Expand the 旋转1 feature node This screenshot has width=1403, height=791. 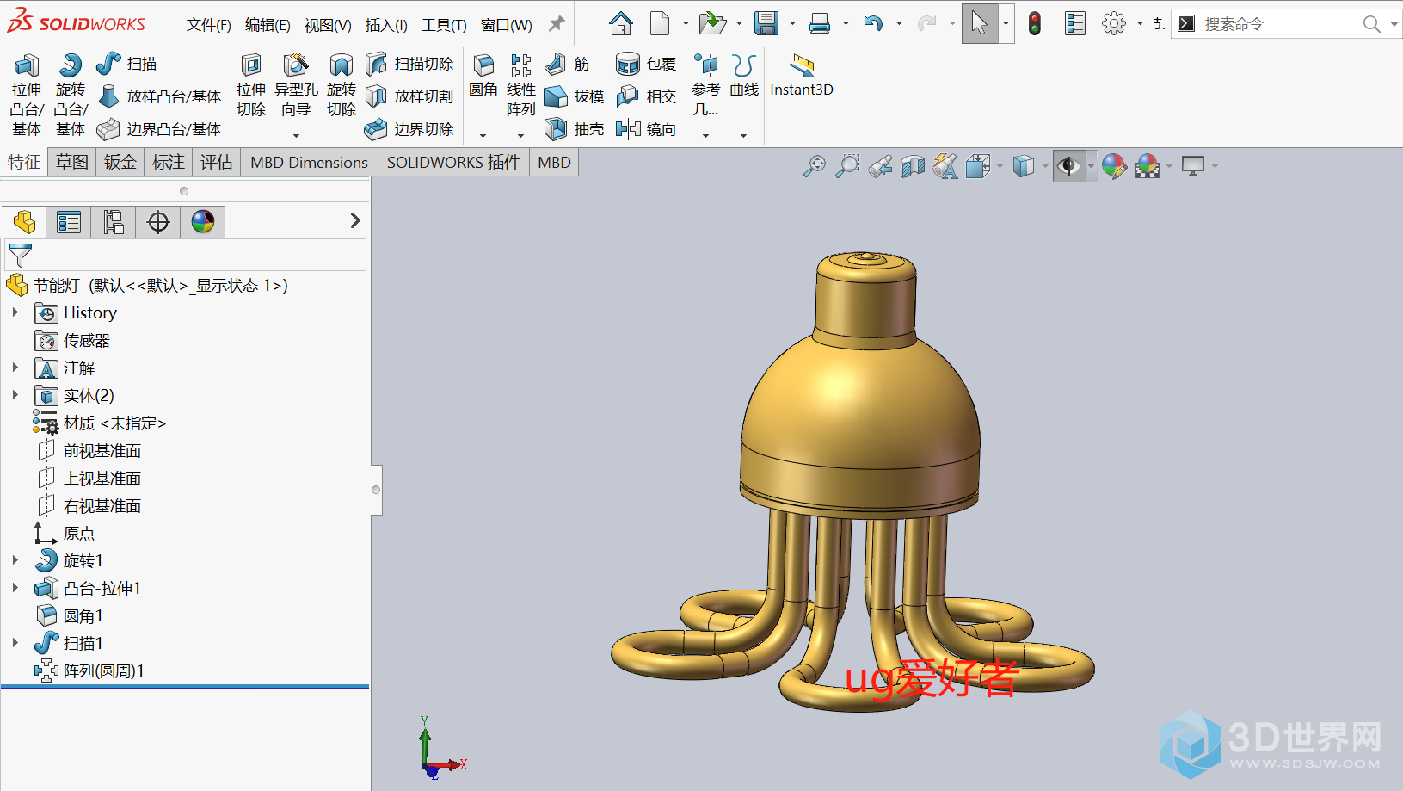click(15, 560)
